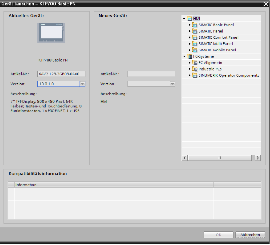Click the PC Allgemein folder icon
Image resolution: width=270 pixels, height=245 pixels.
[195, 63]
